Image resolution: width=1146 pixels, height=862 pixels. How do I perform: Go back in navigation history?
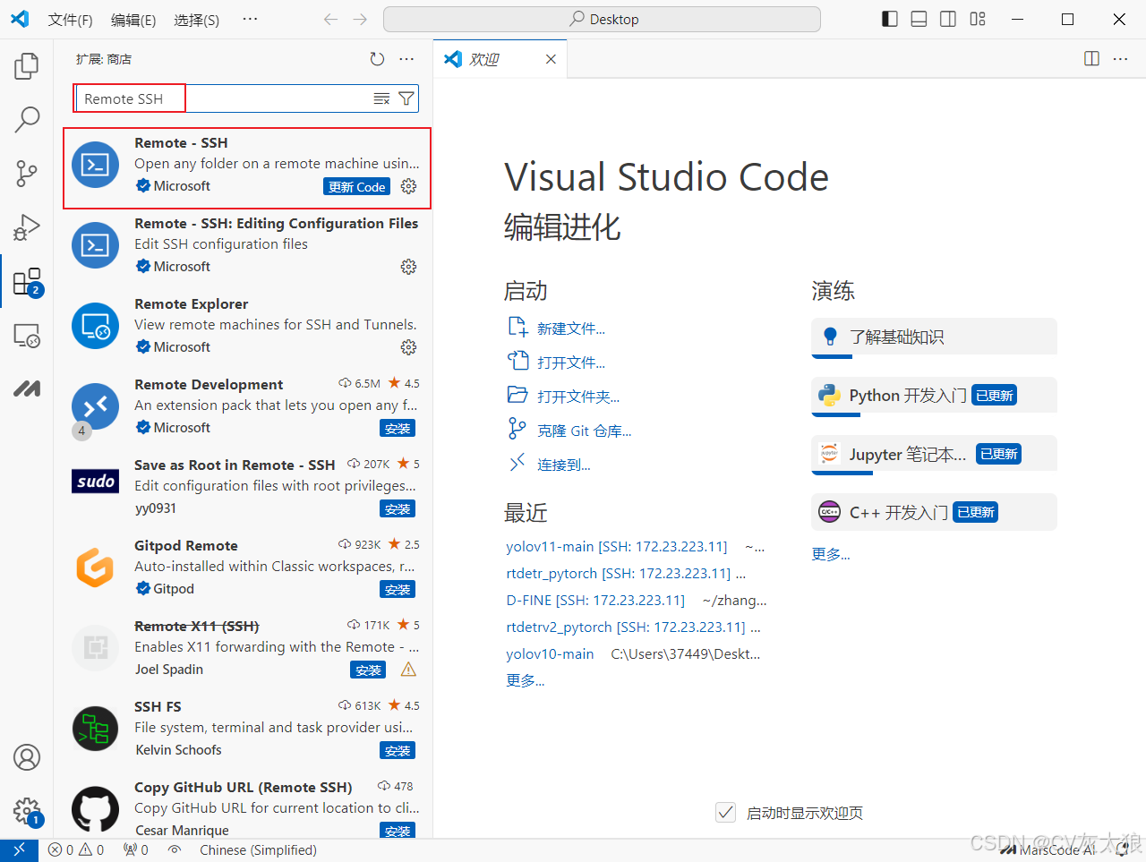coord(331,19)
